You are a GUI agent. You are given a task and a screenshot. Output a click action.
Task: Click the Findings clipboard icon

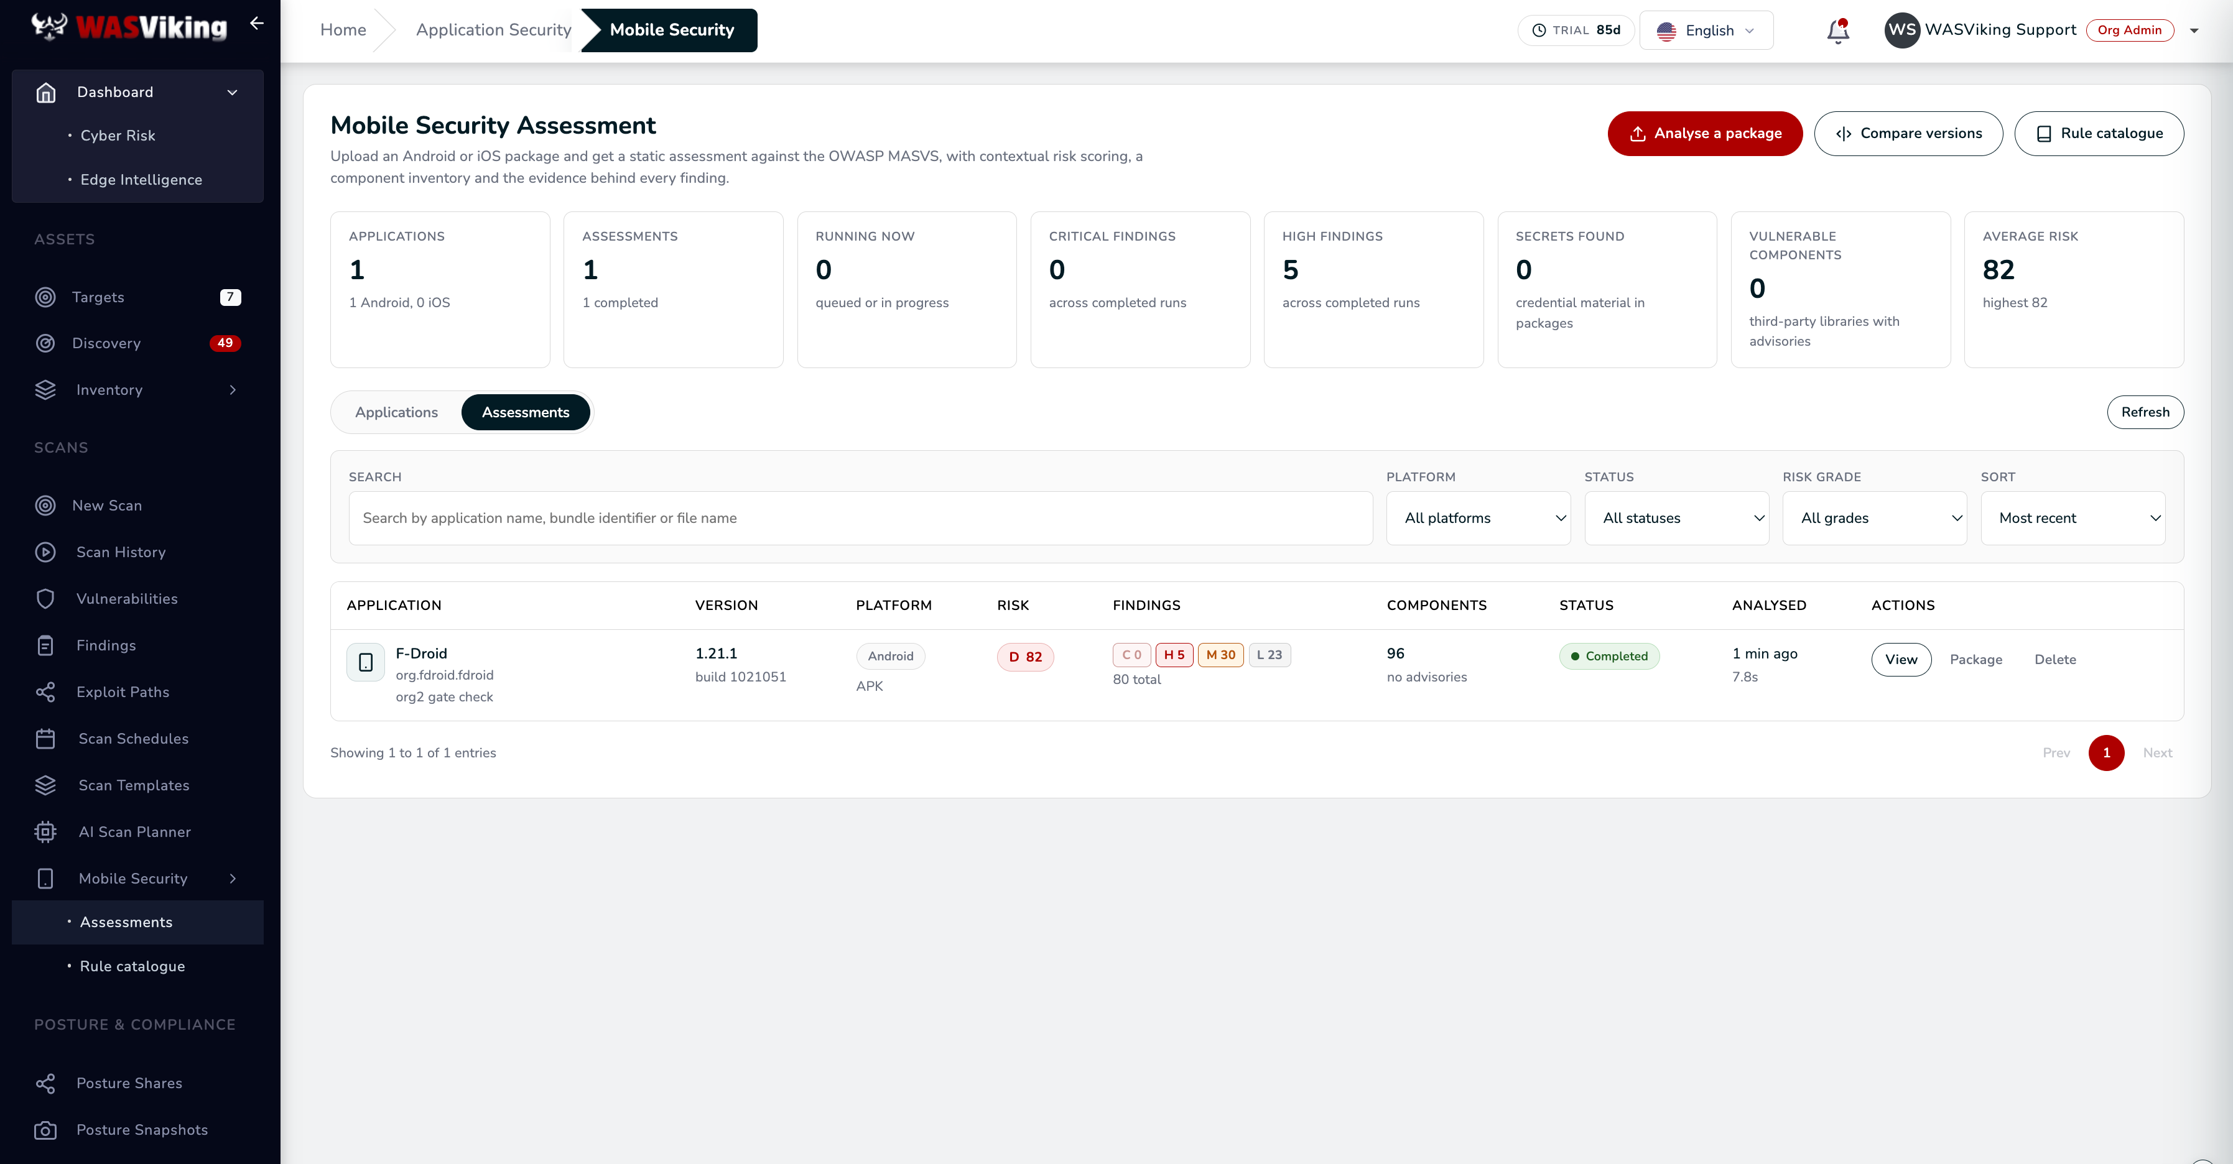[45, 645]
